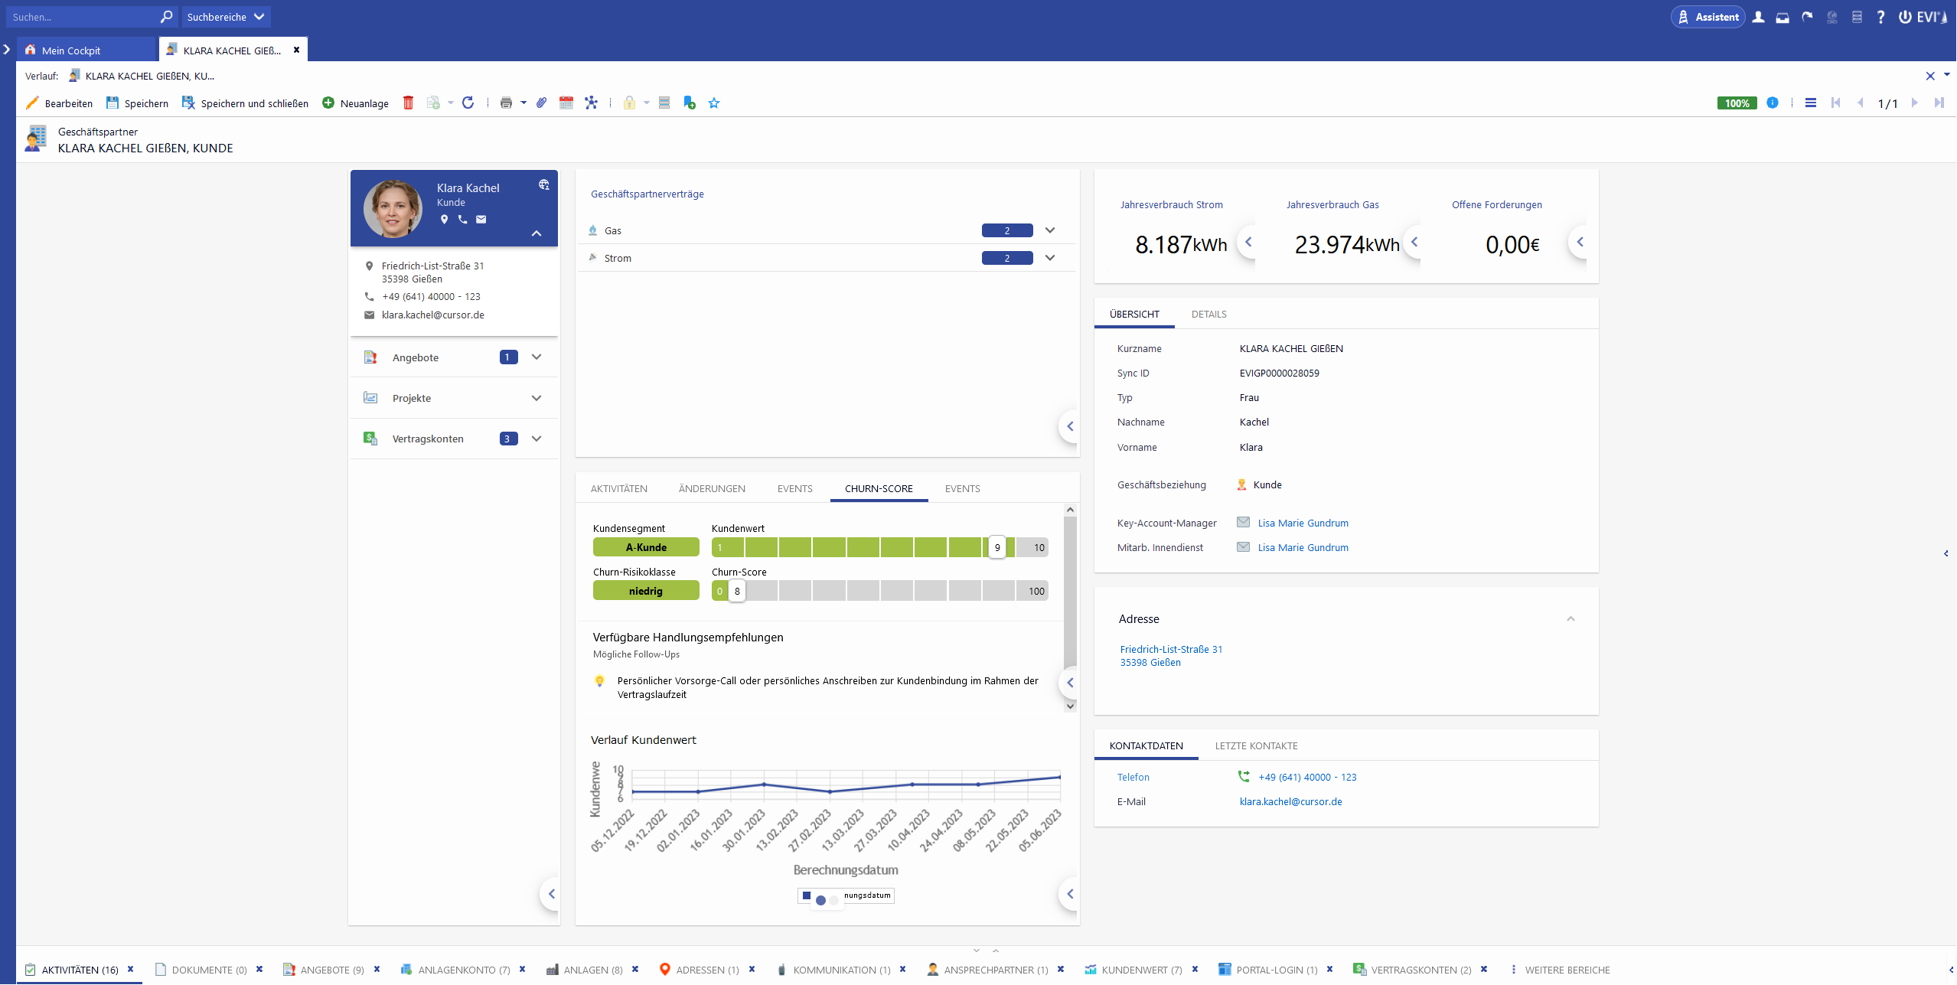Switch to the DETAILS tab
Viewport: 1957px width, 985px height.
pos(1208,315)
